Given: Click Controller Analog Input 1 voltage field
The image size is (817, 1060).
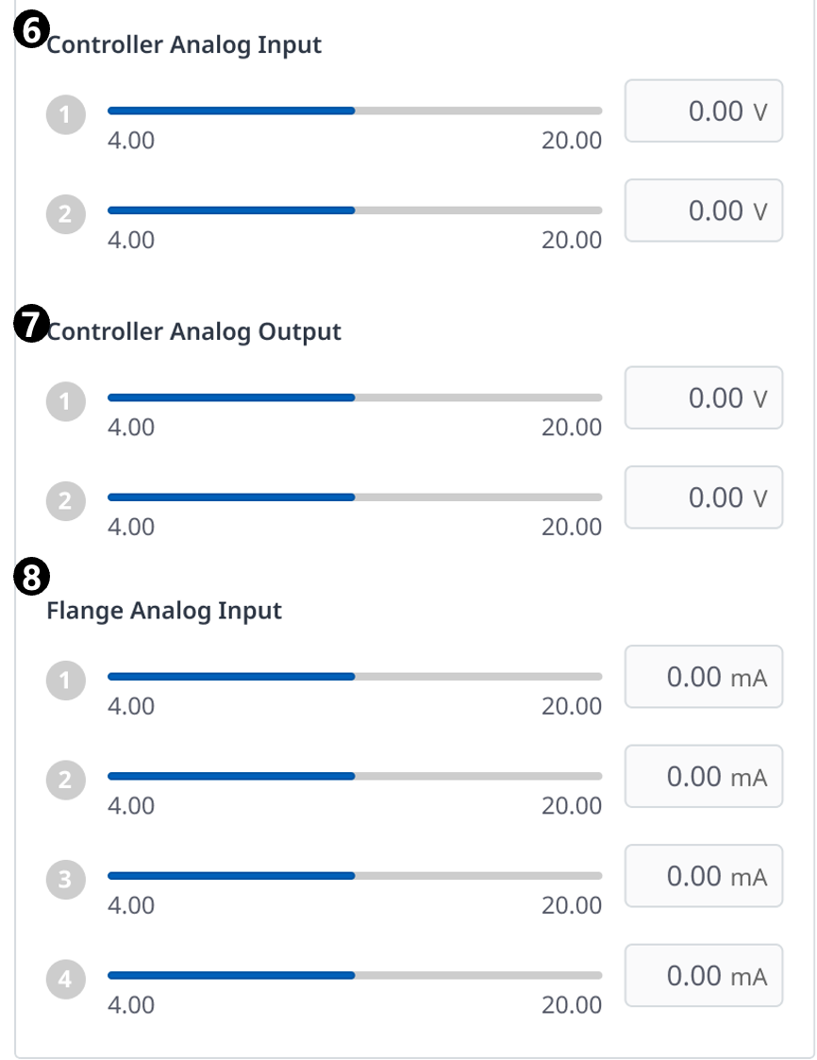Looking at the screenshot, I should 704,111.
